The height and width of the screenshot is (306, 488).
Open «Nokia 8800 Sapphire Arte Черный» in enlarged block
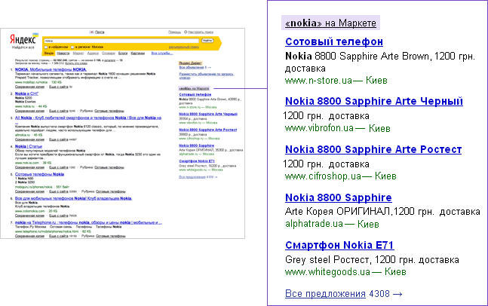point(374,101)
